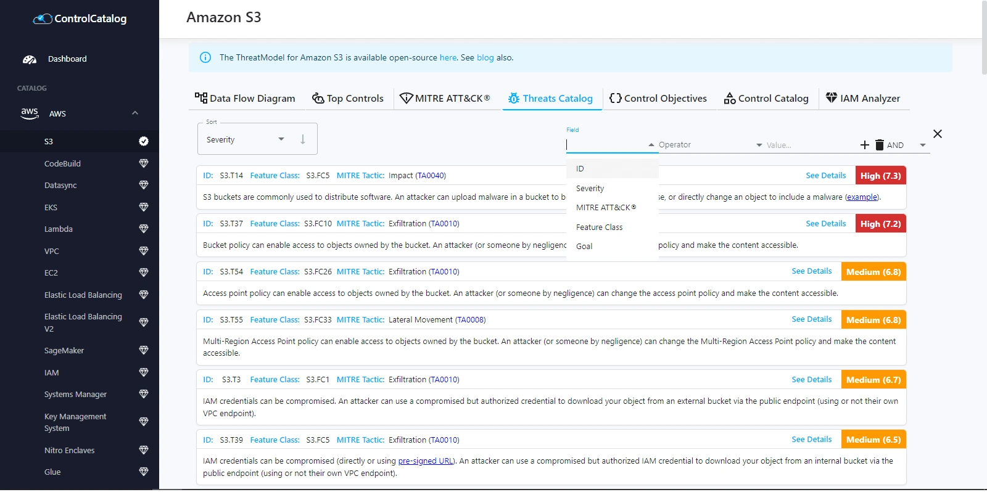This screenshot has width=987, height=492.
Task: Toggle sort direction arrow
Action: pyautogui.click(x=303, y=139)
